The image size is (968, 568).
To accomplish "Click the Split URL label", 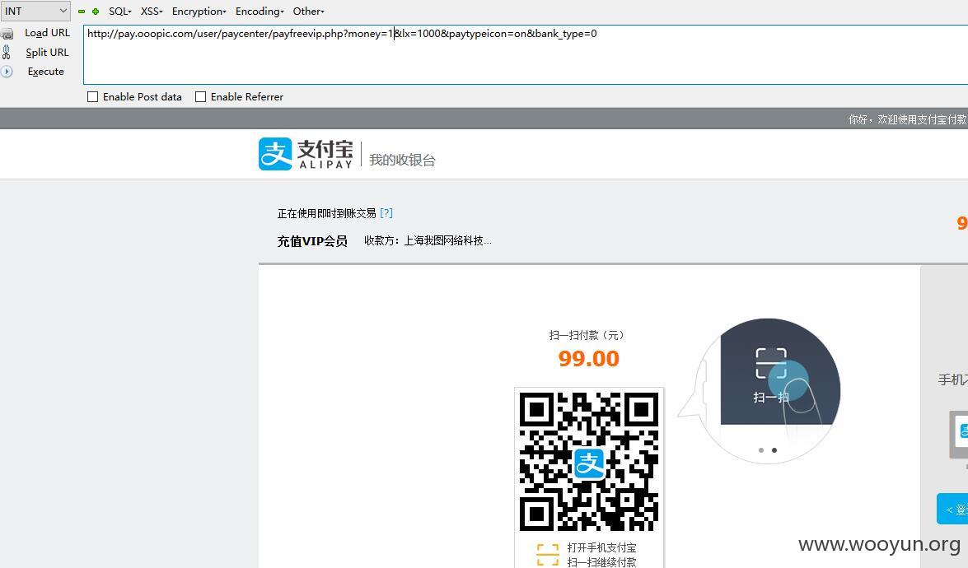I will pyautogui.click(x=47, y=53).
